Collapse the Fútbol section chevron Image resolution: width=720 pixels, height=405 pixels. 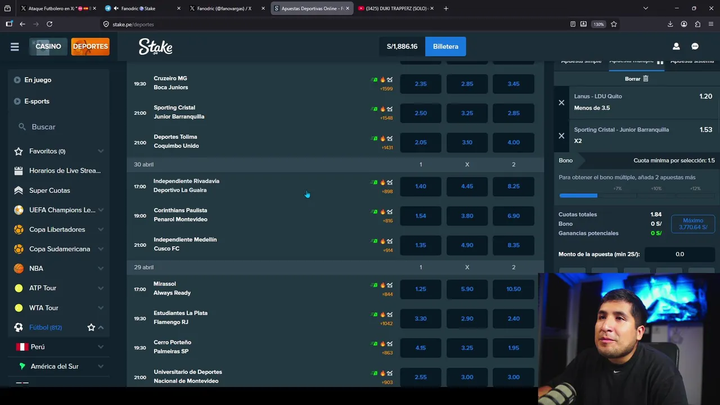tap(101, 327)
